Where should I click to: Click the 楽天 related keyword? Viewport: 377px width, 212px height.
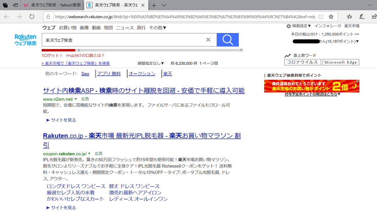click(x=167, y=74)
